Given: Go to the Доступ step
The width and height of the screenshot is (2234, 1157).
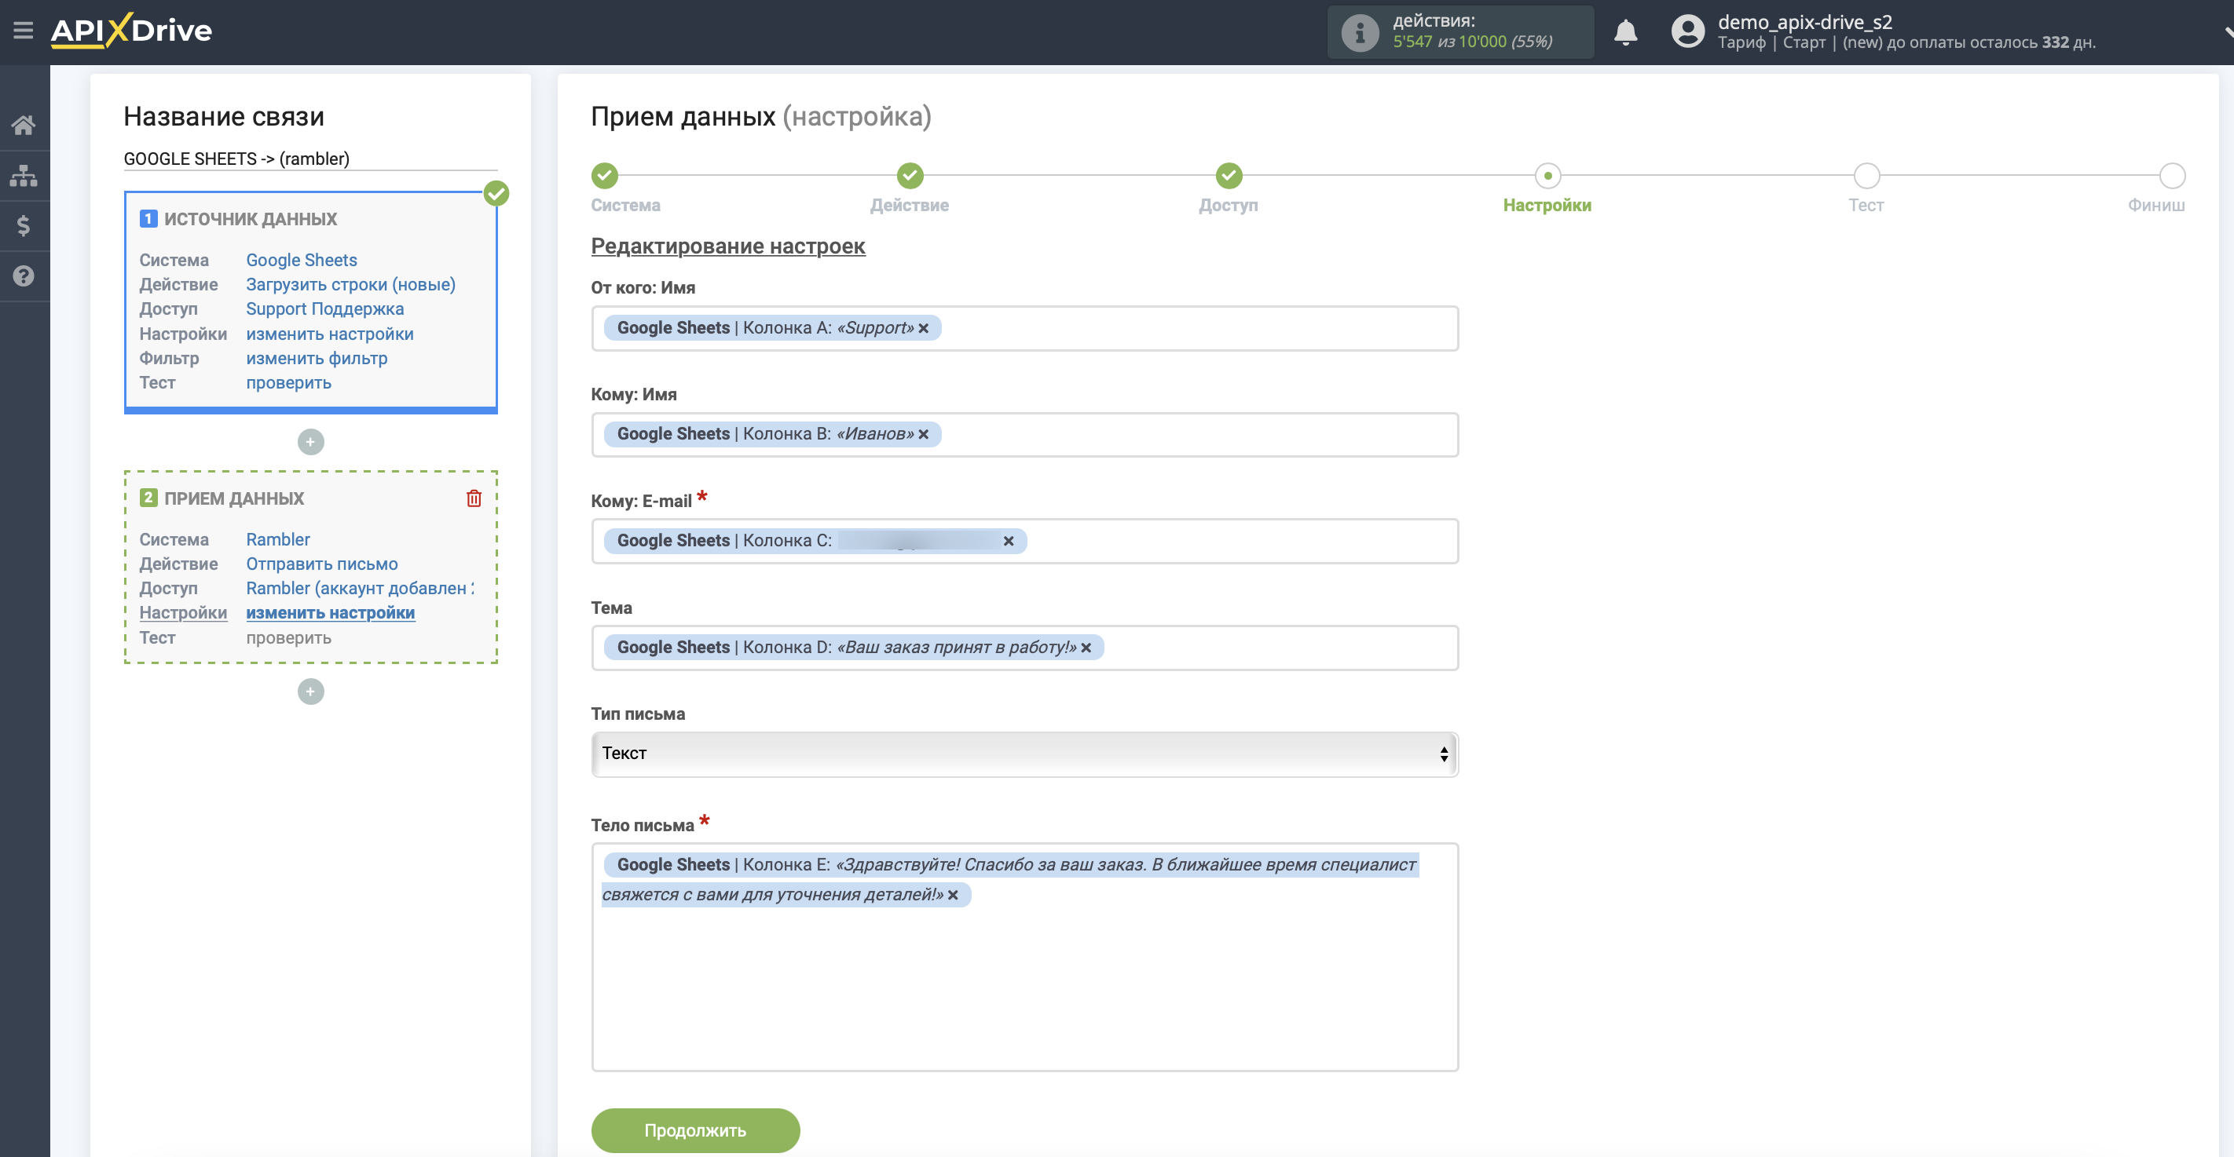Looking at the screenshot, I should pos(1229,176).
